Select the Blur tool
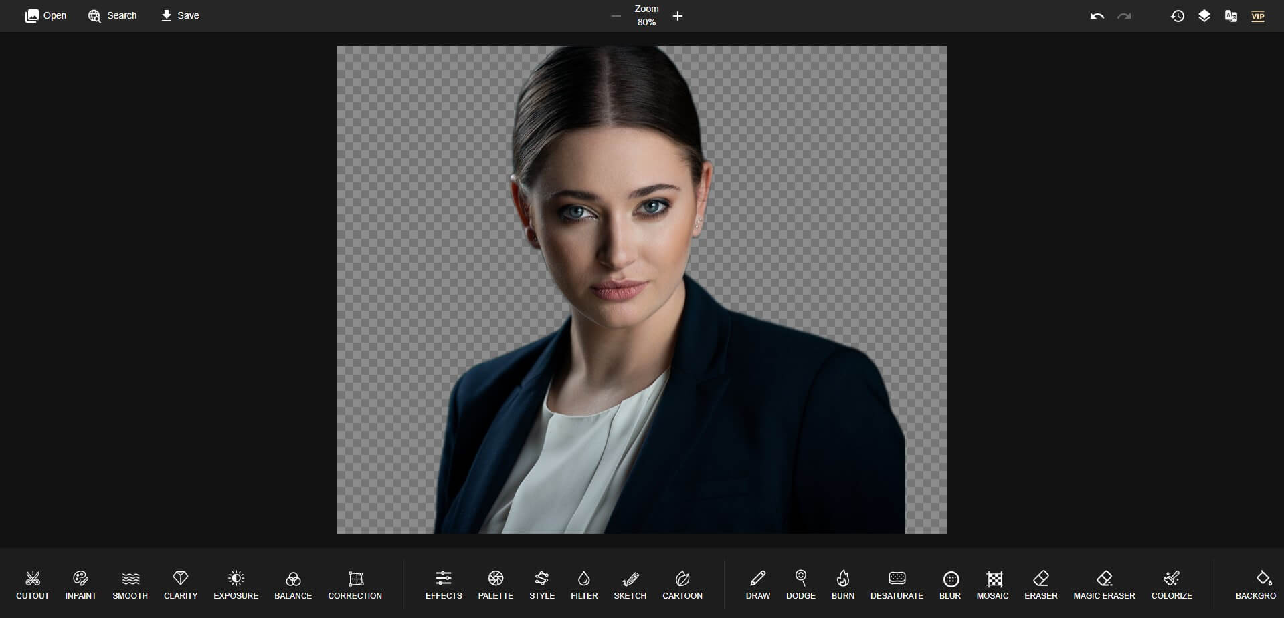Image resolution: width=1284 pixels, height=618 pixels. (x=950, y=585)
